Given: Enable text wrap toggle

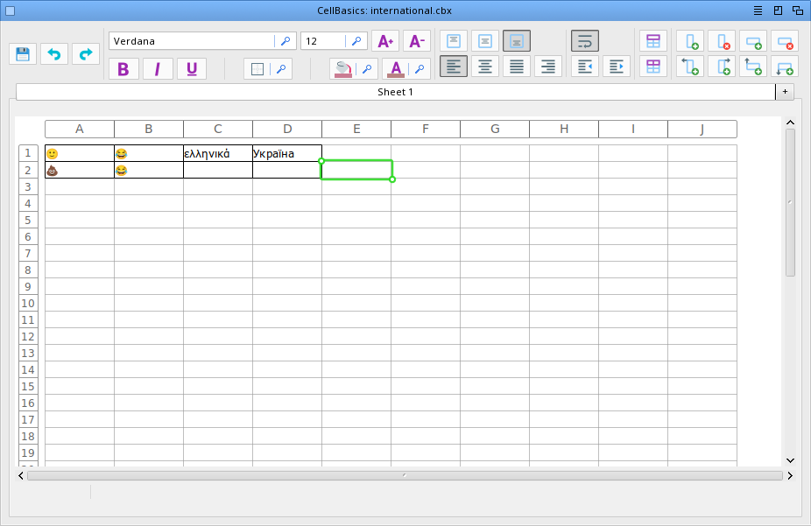Looking at the screenshot, I should pos(585,41).
